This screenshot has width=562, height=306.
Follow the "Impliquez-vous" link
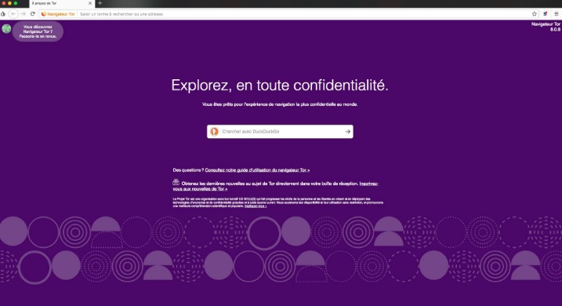[x=256, y=206]
